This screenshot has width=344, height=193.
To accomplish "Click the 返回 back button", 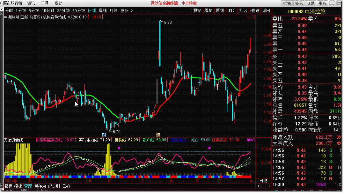I will click(x=266, y=10).
